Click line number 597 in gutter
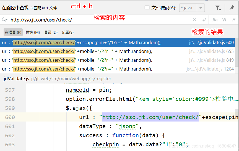This screenshot has width=239, height=151. click(10, 90)
